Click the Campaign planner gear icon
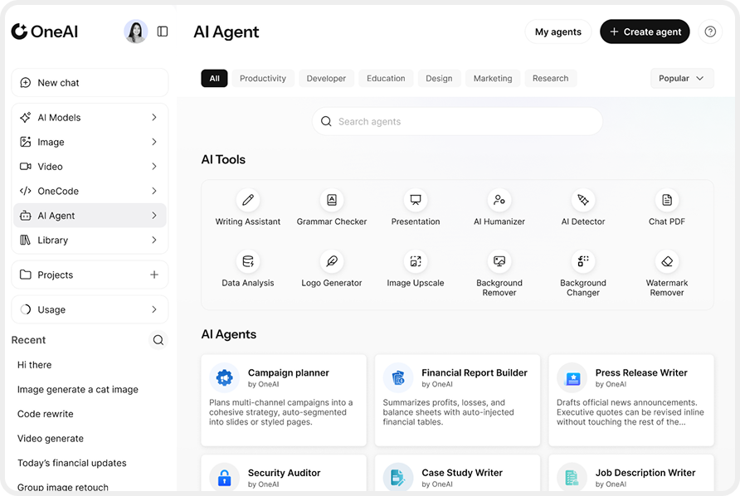Viewport: 740px width, 496px height. point(224,377)
